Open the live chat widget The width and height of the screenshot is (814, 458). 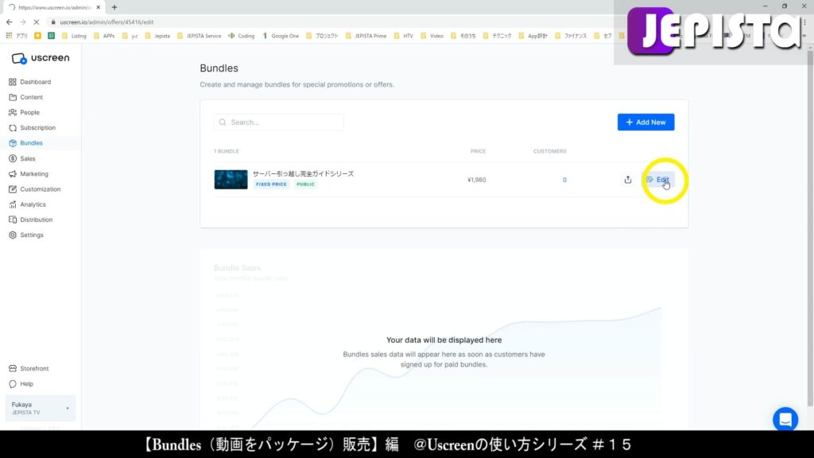[x=785, y=419]
